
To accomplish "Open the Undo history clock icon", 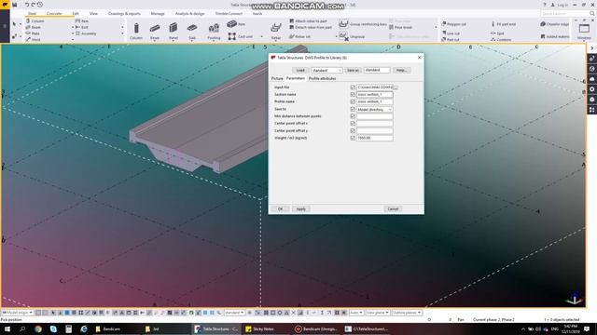I will tap(39, 5).
